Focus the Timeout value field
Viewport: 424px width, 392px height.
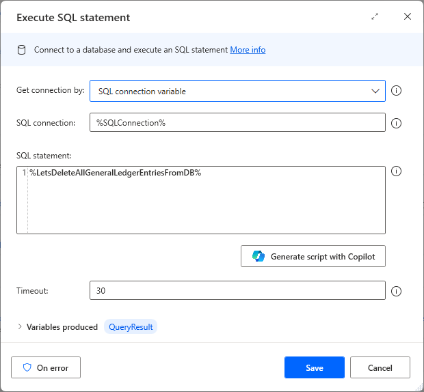click(237, 290)
